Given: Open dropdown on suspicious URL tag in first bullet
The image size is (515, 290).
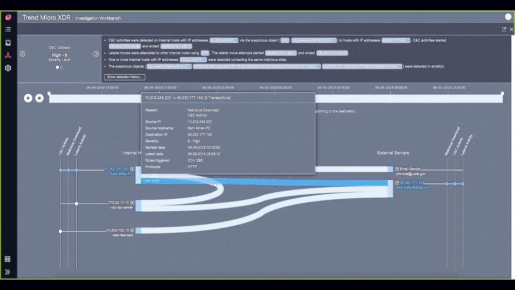Looking at the screenshot, I should (x=334, y=40).
